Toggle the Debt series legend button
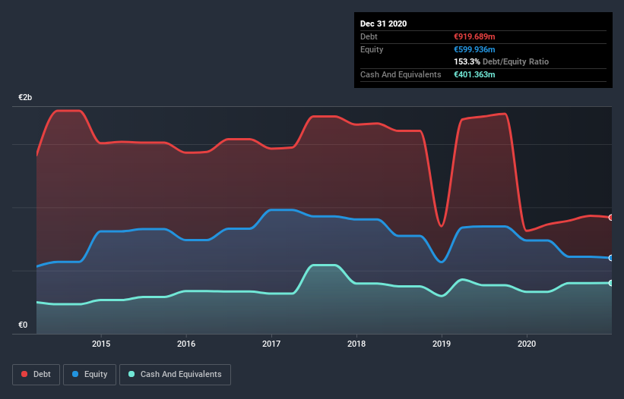Image resolution: width=624 pixels, height=399 pixels. point(36,375)
